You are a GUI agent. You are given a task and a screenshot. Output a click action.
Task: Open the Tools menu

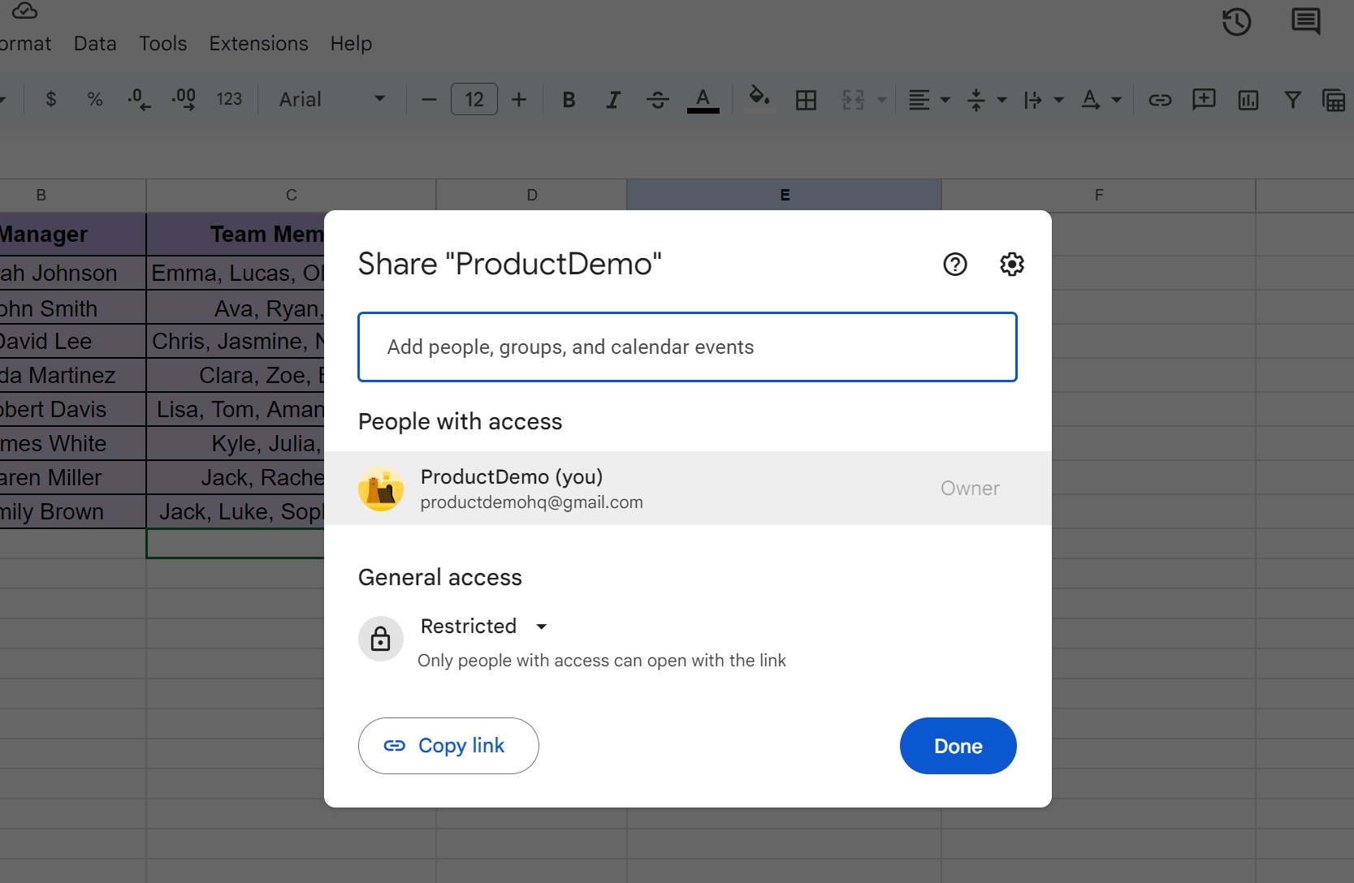pyautogui.click(x=163, y=43)
